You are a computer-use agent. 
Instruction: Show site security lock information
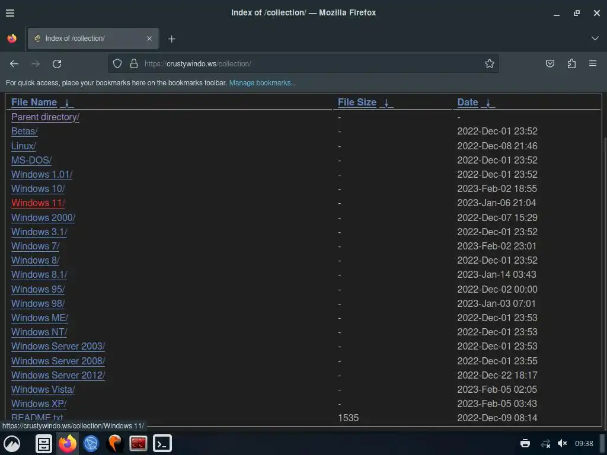(x=134, y=63)
